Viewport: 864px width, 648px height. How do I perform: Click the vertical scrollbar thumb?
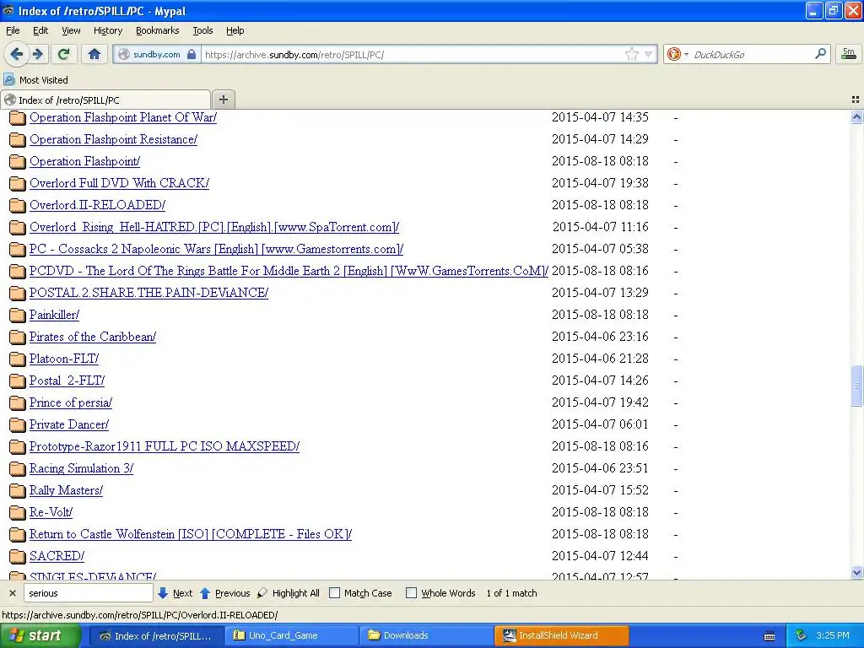coord(856,386)
